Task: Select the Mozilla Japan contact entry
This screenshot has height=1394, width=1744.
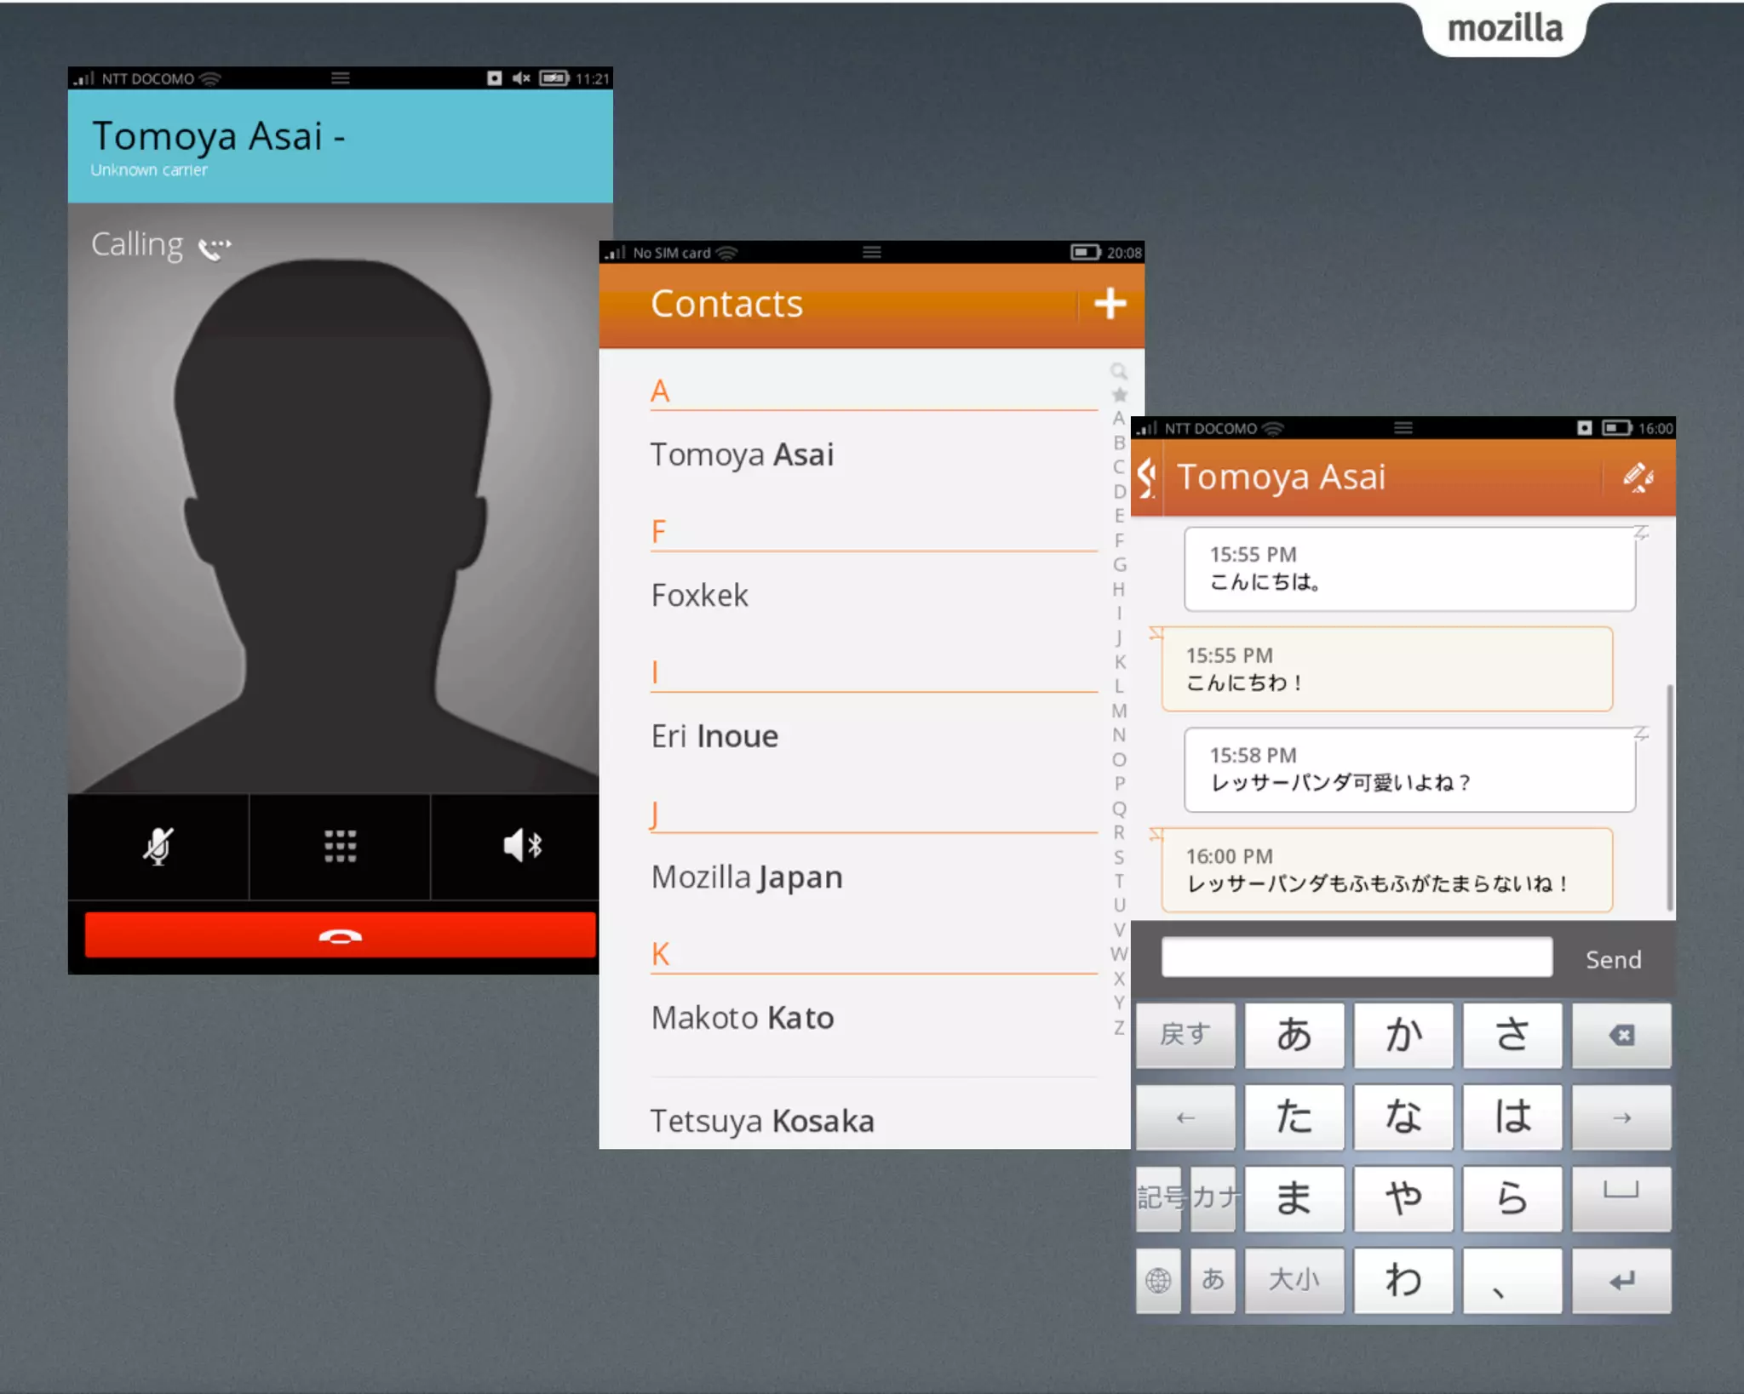Action: (747, 877)
